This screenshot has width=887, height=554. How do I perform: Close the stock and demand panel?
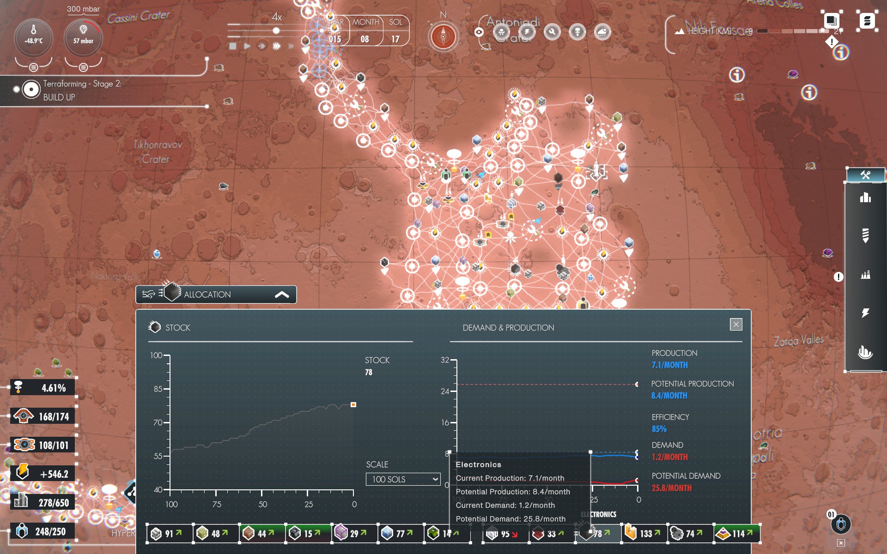click(x=736, y=324)
